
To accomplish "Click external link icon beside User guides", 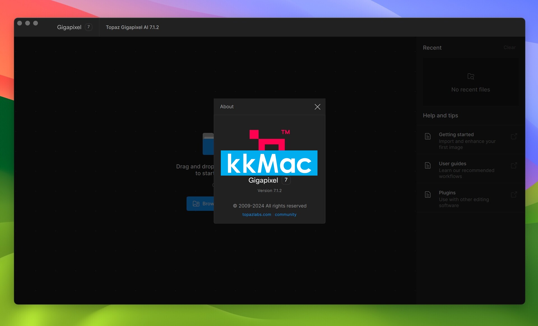I will (x=514, y=166).
